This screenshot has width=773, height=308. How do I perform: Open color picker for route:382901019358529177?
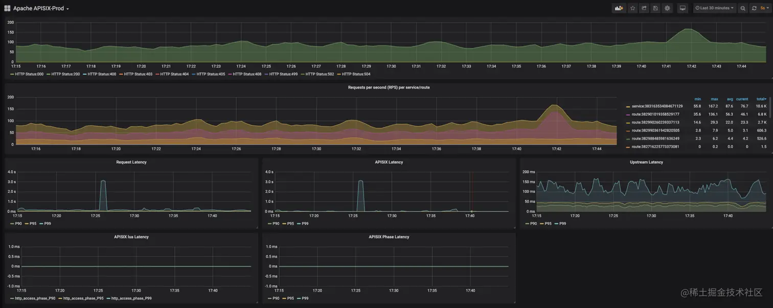pyautogui.click(x=628, y=115)
